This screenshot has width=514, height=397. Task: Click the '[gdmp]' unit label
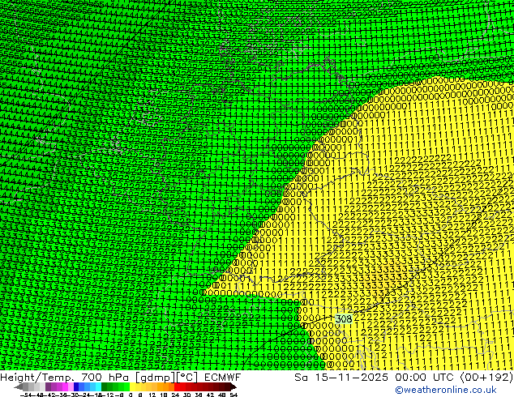[x=155, y=378]
